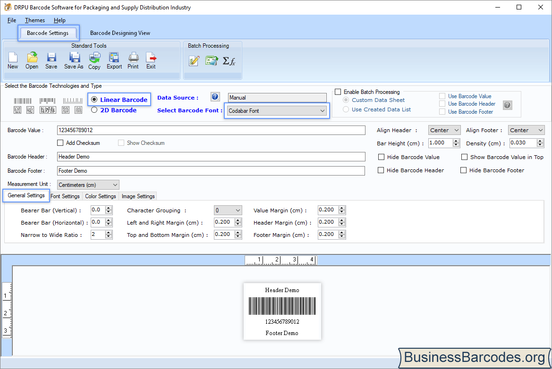Click the fifth 2D barcode sample icon
Image resolution: width=552 pixels, height=369 pixels.
(78, 110)
